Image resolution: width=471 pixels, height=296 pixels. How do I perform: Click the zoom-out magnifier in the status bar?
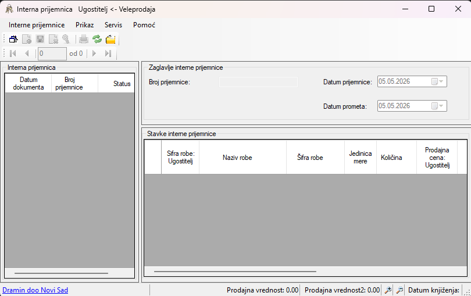[399, 290]
